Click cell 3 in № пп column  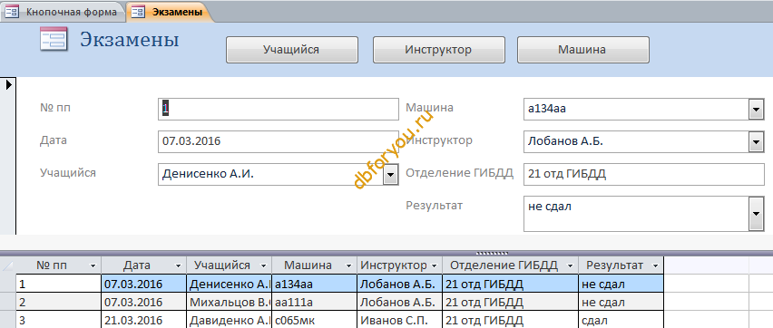[x=59, y=320]
